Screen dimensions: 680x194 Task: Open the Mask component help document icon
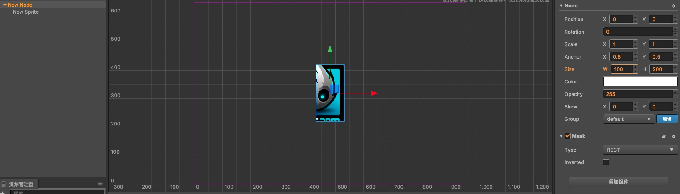664,136
